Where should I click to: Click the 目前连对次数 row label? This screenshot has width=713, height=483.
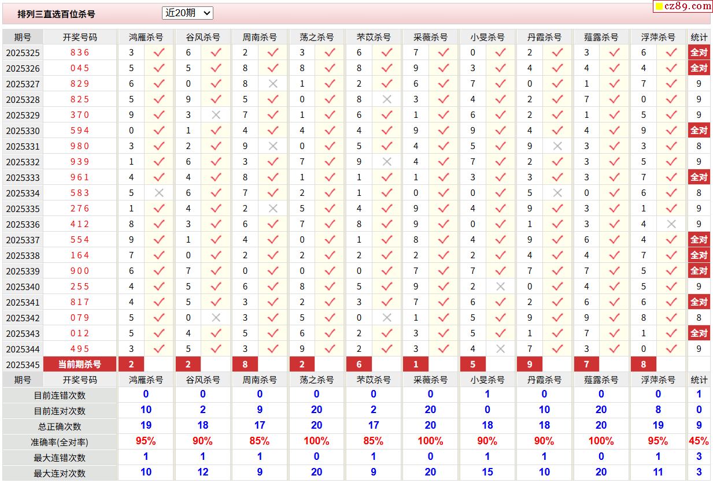click(60, 411)
